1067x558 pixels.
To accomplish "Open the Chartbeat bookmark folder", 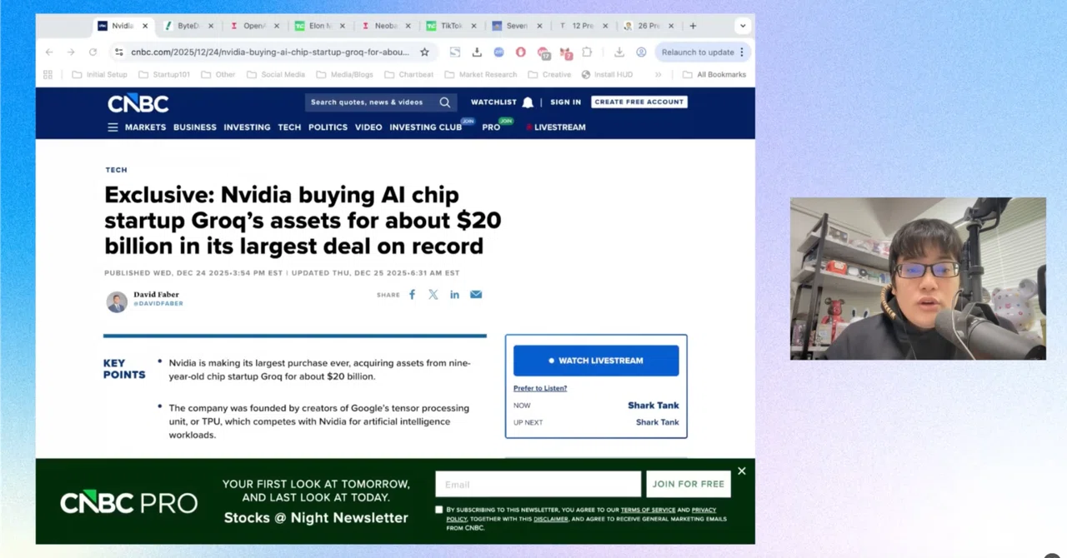I will pyautogui.click(x=408, y=74).
